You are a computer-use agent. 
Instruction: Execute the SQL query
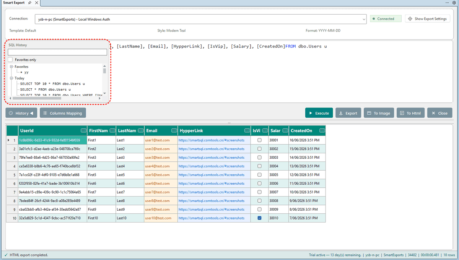[319, 113]
